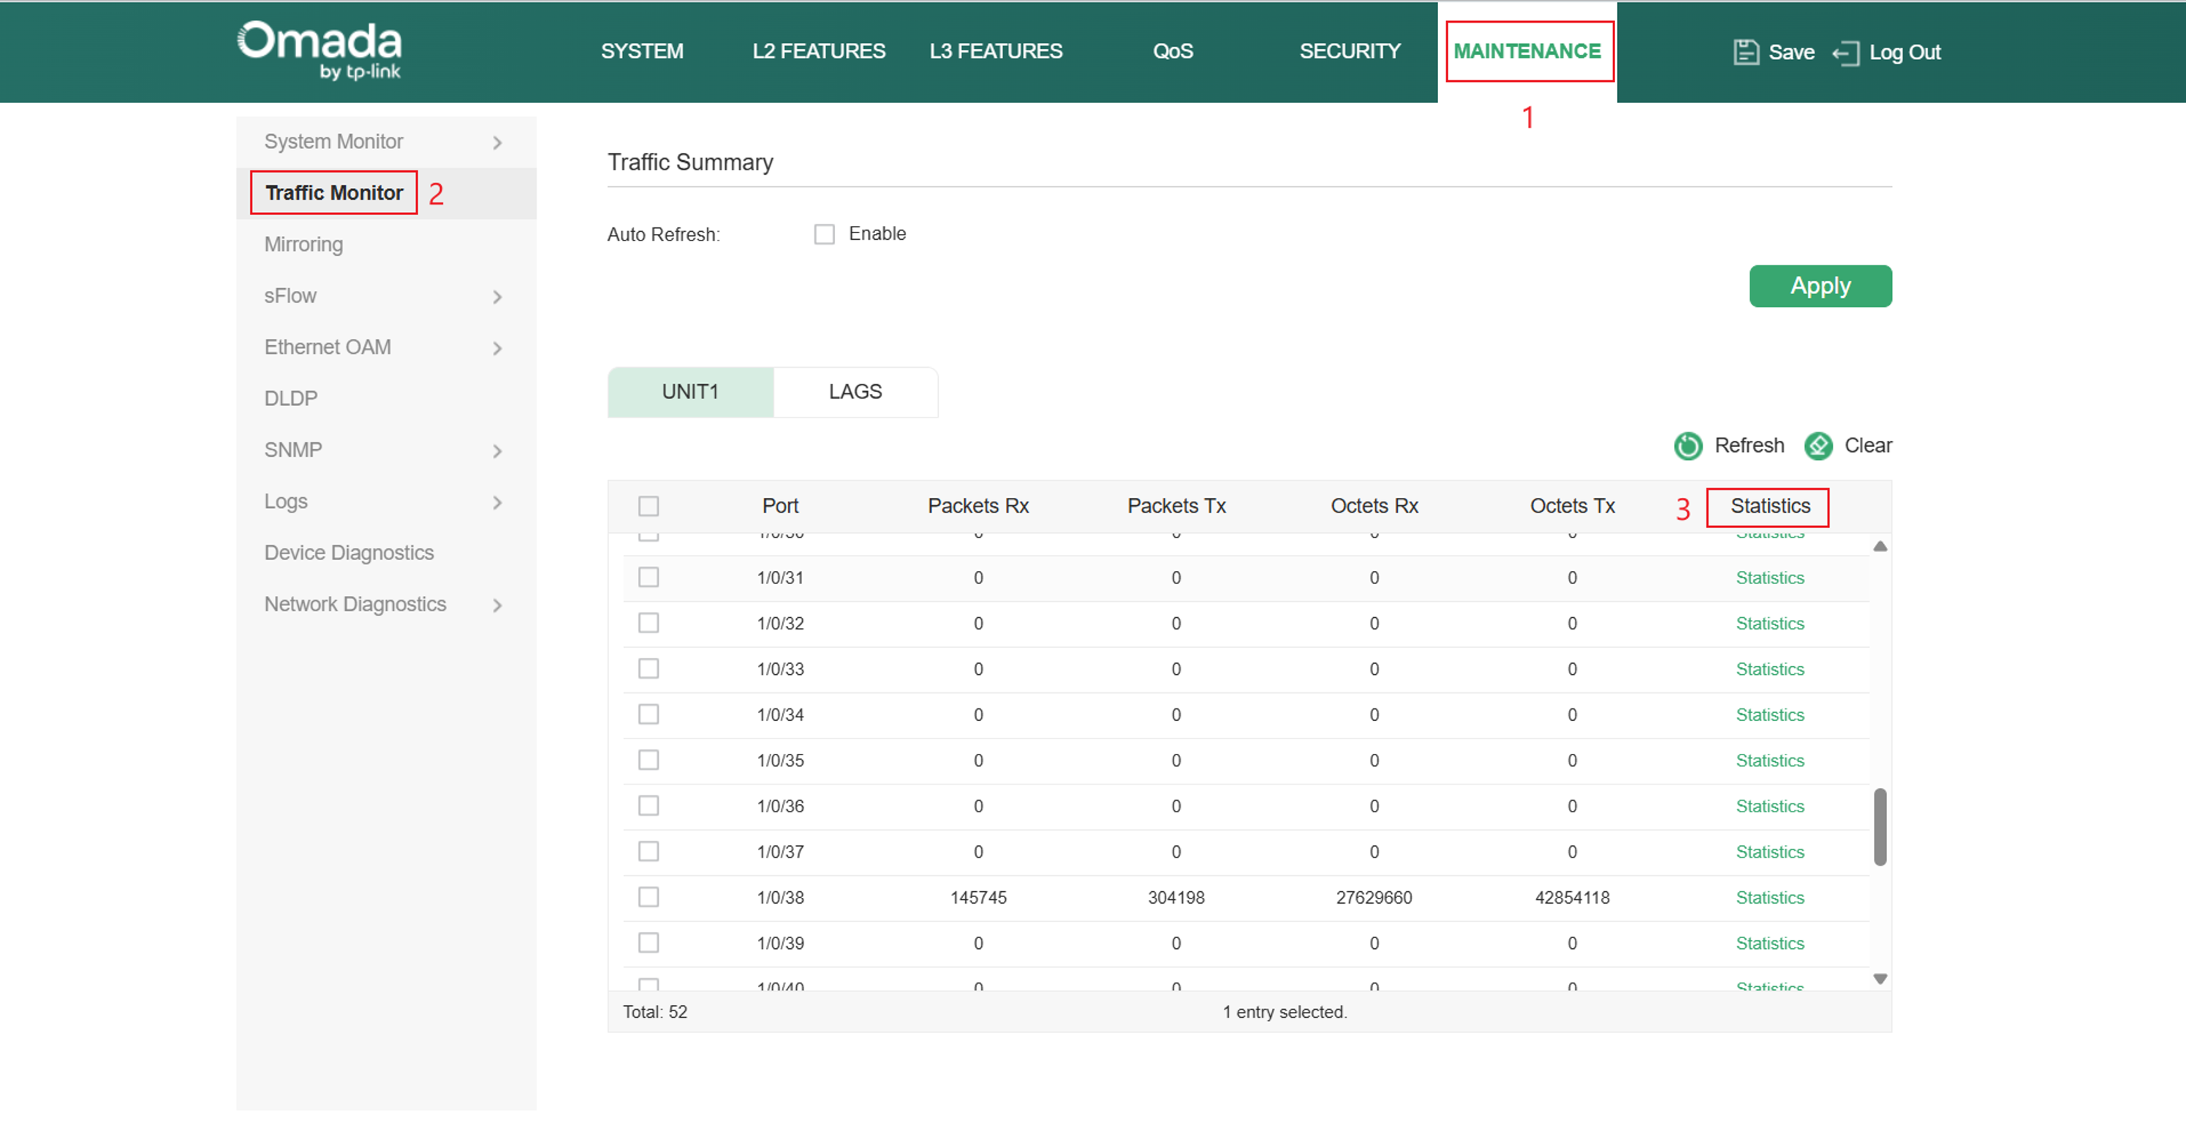Expand the Network Diagnostics arrow

pos(497,605)
